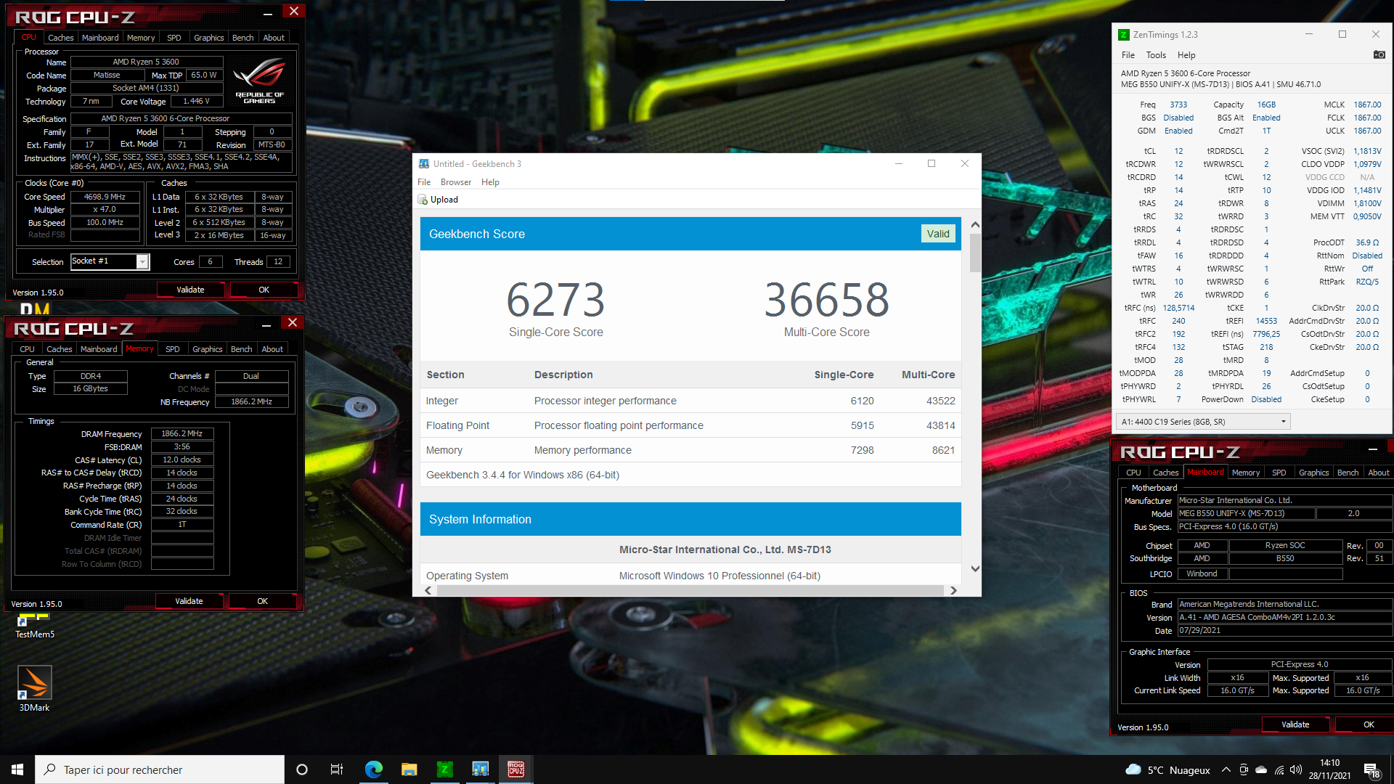Show hidden tray icons
The height and width of the screenshot is (784, 1394).
(x=1226, y=770)
